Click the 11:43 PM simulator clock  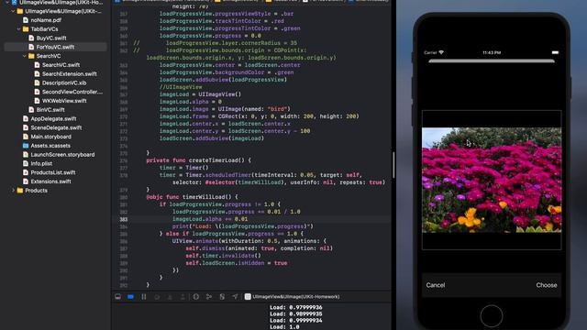coord(492,53)
